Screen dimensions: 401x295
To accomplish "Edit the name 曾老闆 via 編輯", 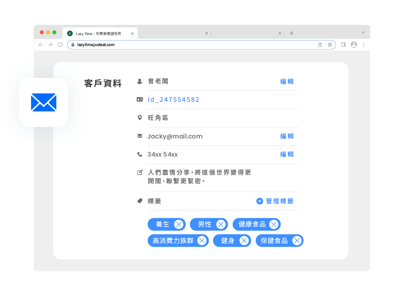I will pyautogui.click(x=287, y=81).
